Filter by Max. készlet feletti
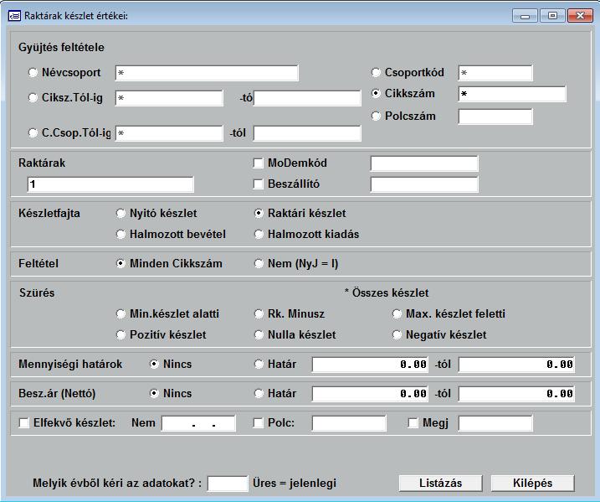 397,314
